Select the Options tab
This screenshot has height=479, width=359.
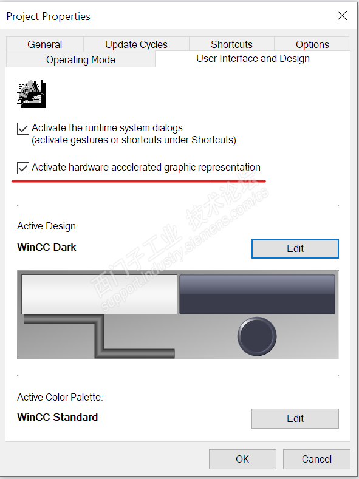point(312,44)
